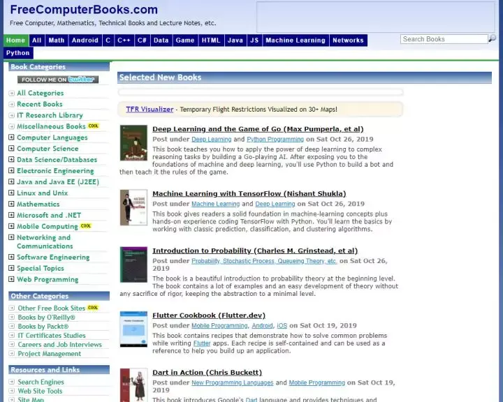The height and width of the screenshot is (402, 503).
Task: Open the All books tab
Action: pos(37,40)
